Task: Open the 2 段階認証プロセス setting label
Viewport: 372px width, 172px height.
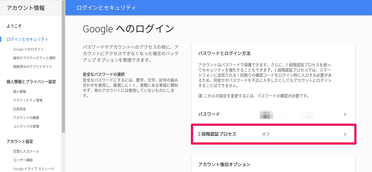Action: (217, 134)
